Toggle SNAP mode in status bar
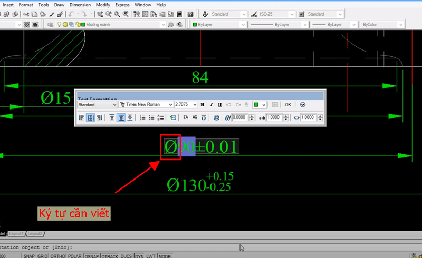The height and width of the screenshot is (258, 422). [x=29, y=256]
